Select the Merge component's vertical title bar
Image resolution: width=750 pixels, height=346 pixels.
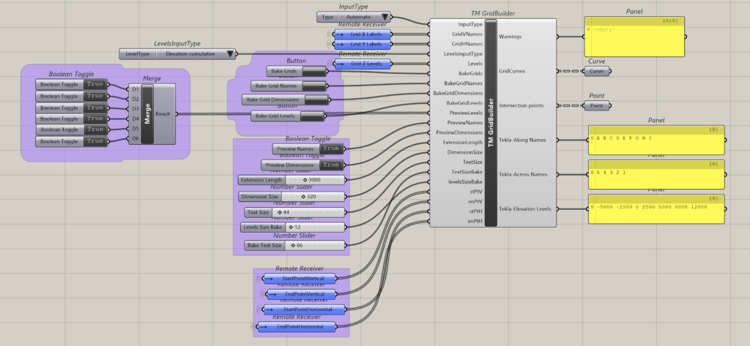point(146,113)
